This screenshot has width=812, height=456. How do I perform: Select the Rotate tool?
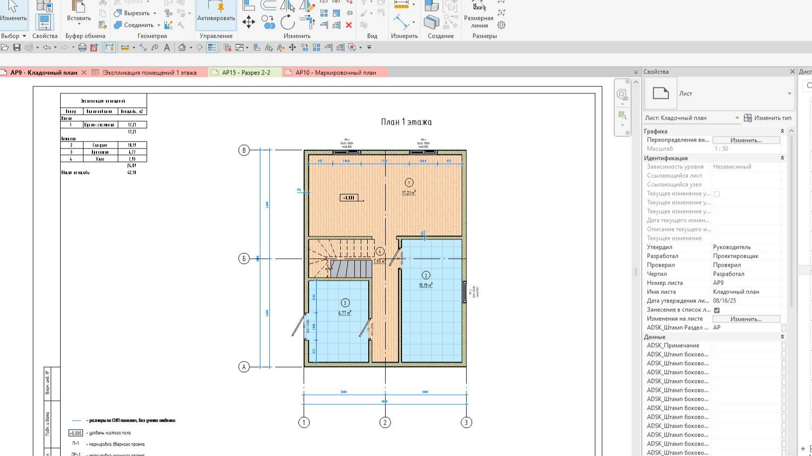tap(288, 22)
